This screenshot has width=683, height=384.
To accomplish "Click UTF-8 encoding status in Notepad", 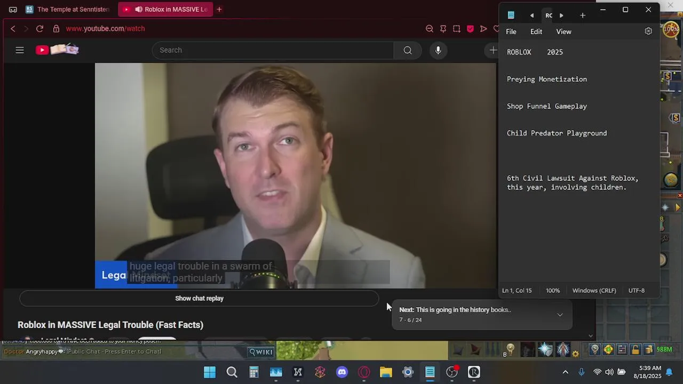I will pos(637,291).
